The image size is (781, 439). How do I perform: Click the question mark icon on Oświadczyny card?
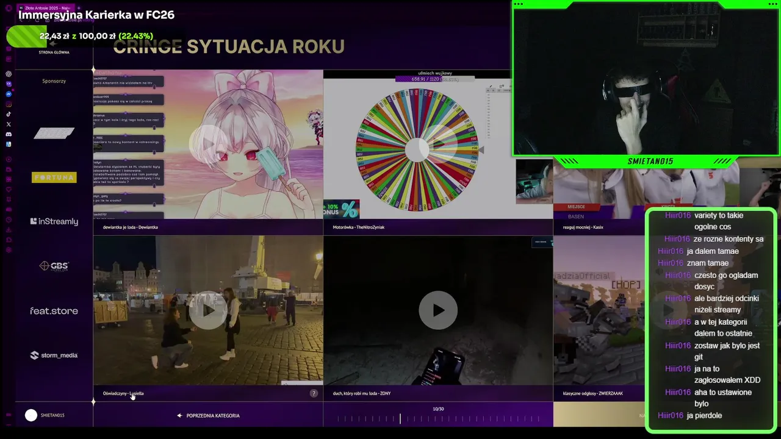(314, 393)
